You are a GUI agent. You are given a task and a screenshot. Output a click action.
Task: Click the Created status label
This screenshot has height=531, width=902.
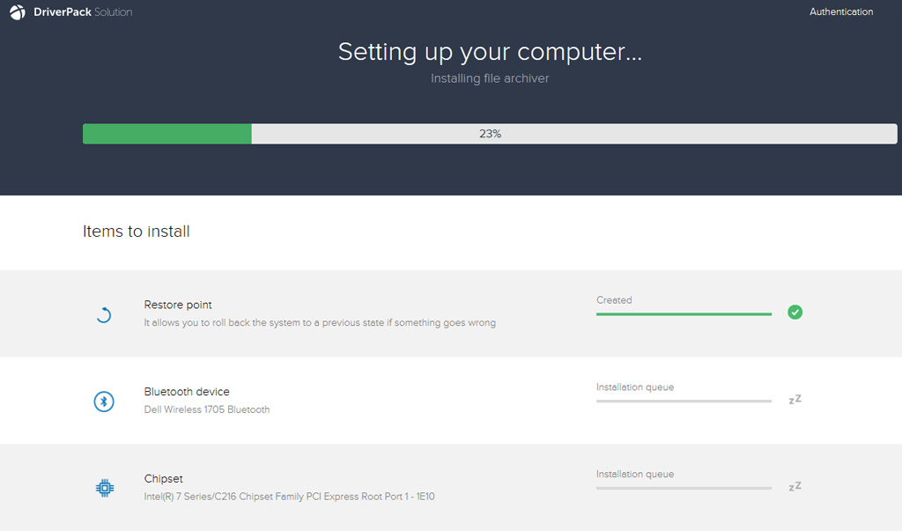click(614, 300)
